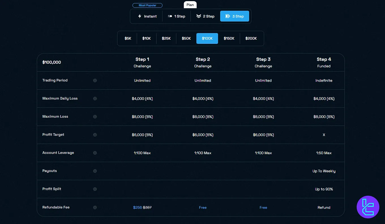The height and width of the screenshot is (224, 385).
Task: Click info icon beside Profit Split
Action: (x=95, y=189)
